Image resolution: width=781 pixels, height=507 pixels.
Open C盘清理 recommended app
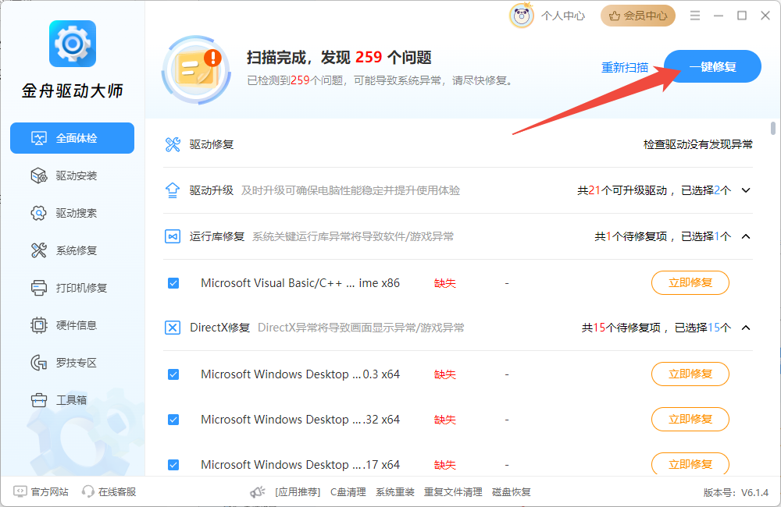348,492
